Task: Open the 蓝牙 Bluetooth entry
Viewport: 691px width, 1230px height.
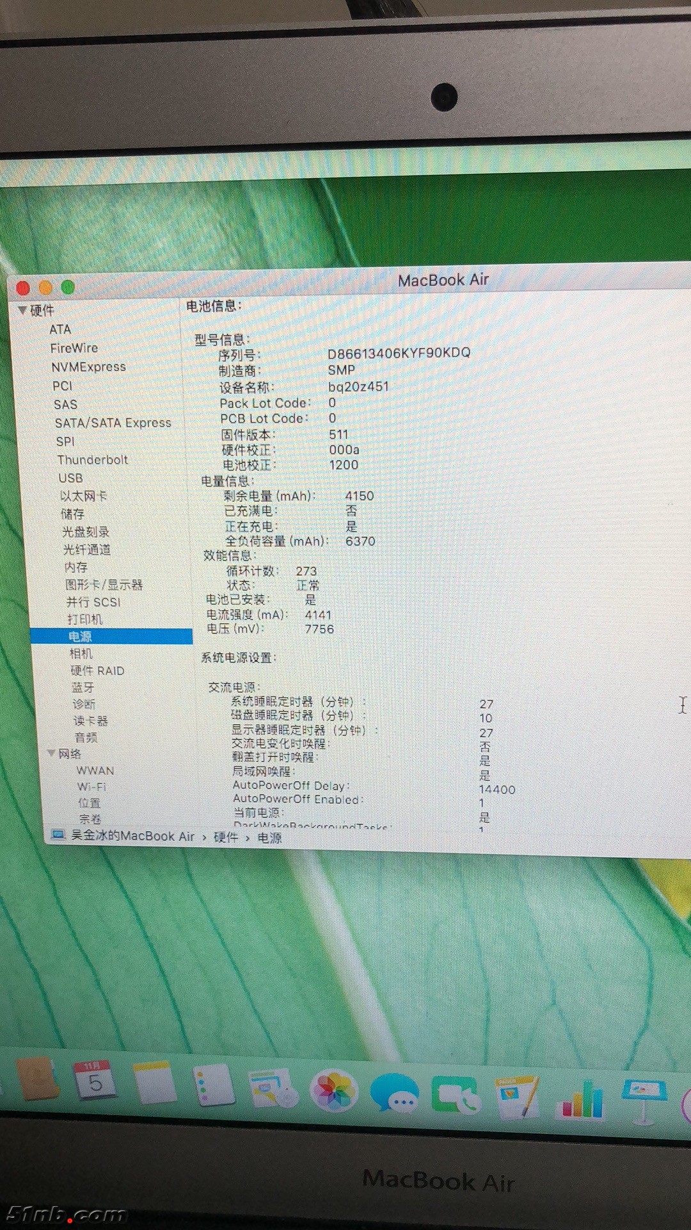Action: tap(83, 687)
